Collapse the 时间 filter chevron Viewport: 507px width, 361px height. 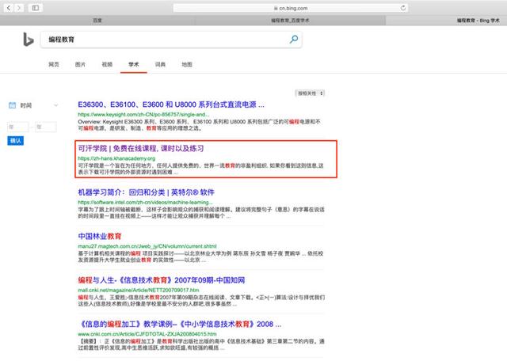coord(55,105)
